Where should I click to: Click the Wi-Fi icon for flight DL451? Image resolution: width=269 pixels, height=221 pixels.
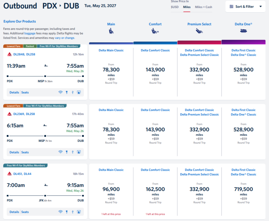[60, 212]
